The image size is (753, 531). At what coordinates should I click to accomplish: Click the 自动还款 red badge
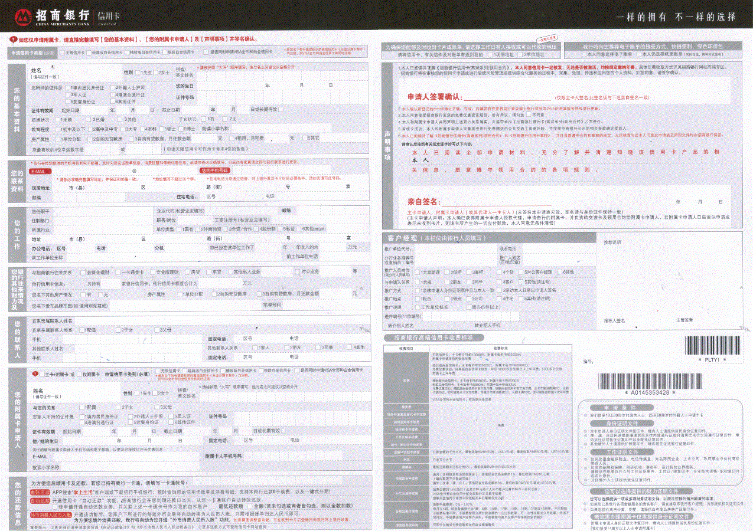point(41,501)
